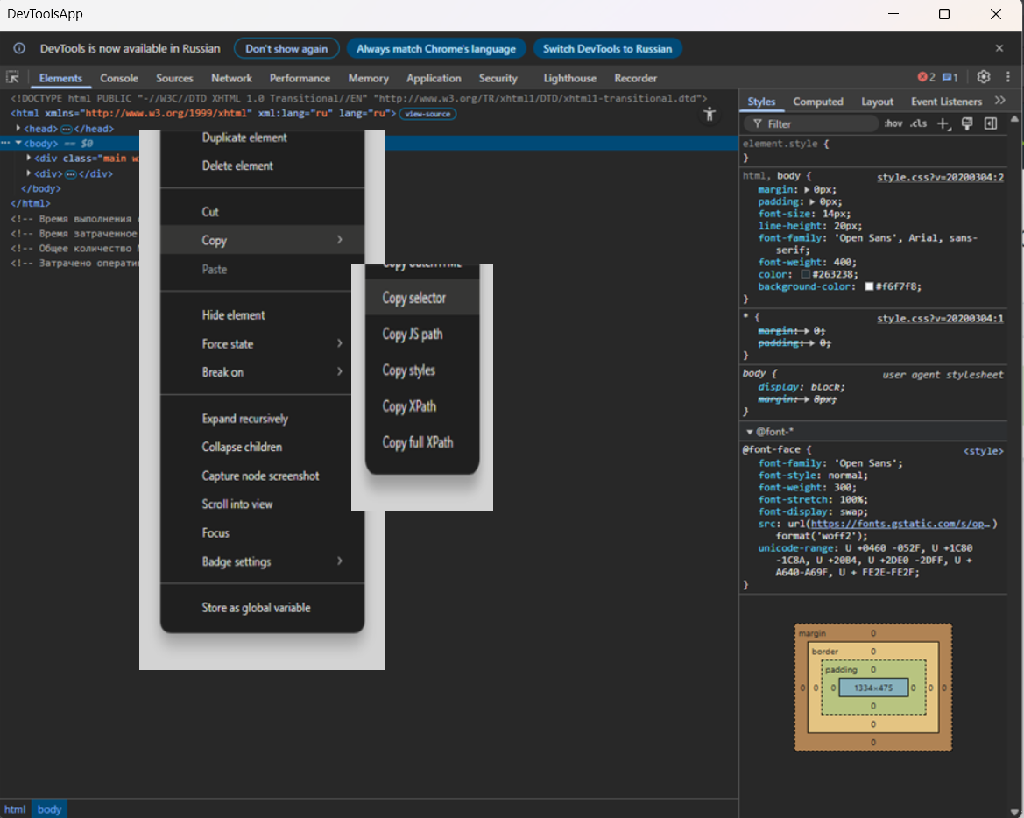Activate the inspect element picker icon
The height and width of the screenshot is (818, 1024).
point(13,78)
